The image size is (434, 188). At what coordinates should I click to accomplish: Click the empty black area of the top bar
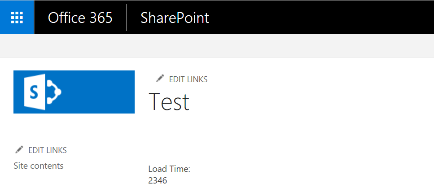[323, 17]
